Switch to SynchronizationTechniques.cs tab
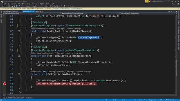The width and height of the screenshot is (180, 101). coord(11,12)
